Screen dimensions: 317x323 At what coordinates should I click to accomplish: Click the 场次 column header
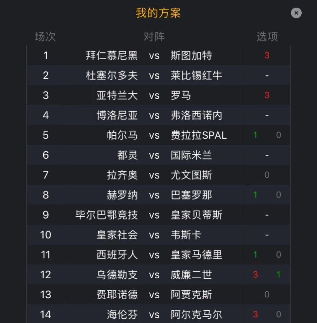click(x=46, y=37)
